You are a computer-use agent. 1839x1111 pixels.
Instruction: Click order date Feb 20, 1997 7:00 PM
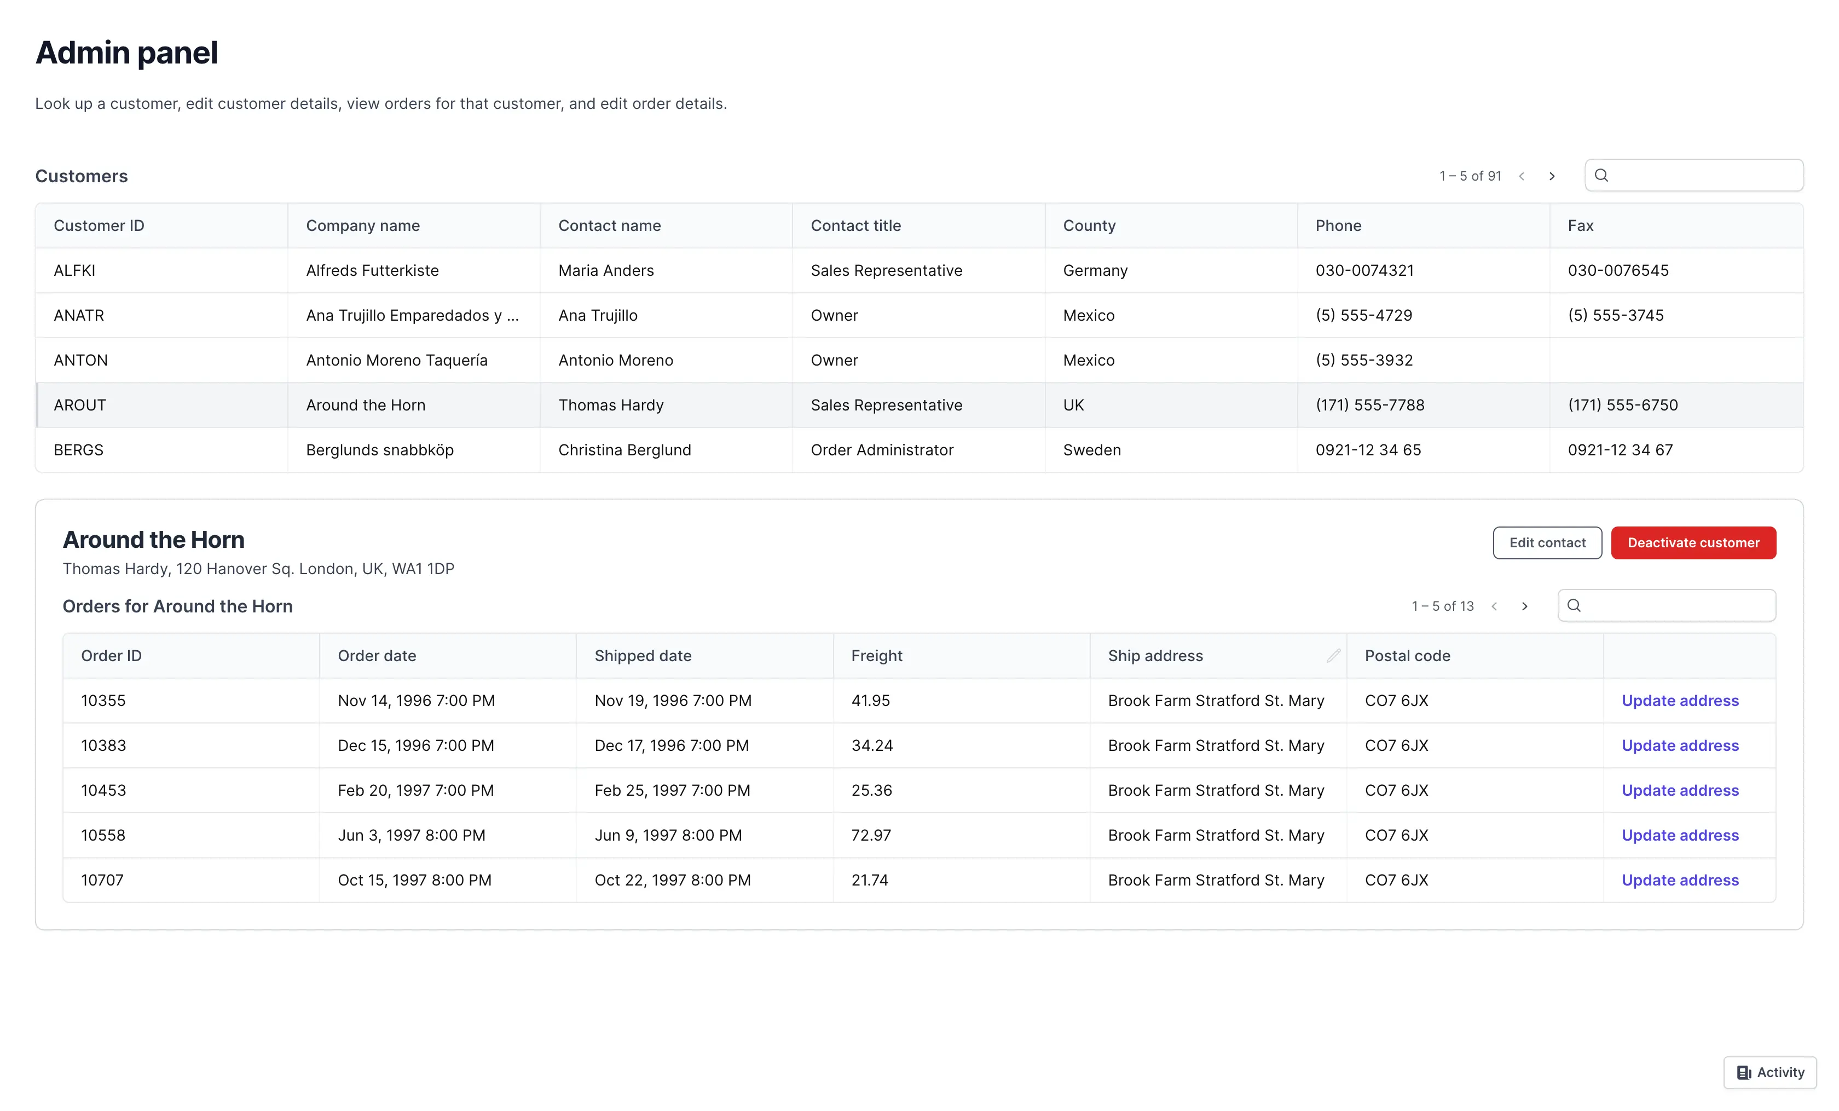[416, 790]
